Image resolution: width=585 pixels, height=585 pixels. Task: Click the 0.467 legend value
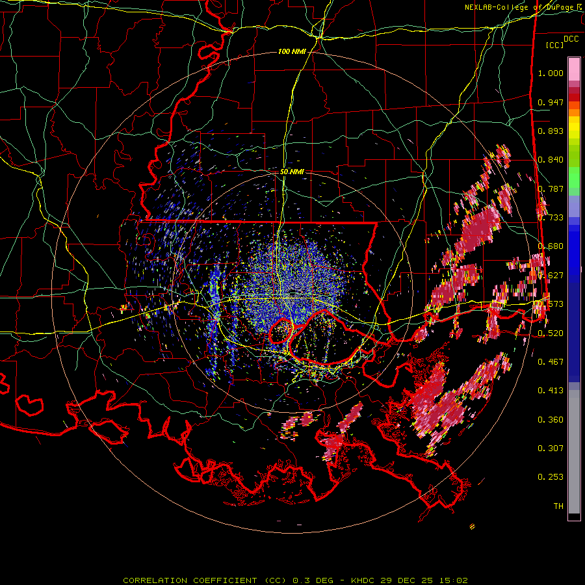click(x=551, y=361)
